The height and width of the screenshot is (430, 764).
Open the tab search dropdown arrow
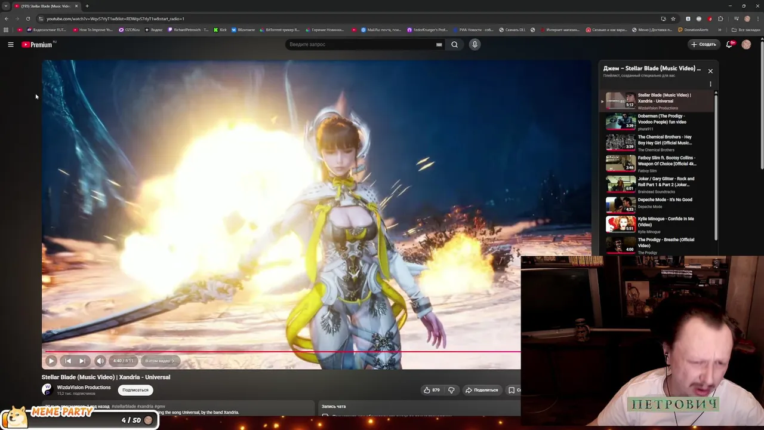pyautogui.click(x=6, y=6)
